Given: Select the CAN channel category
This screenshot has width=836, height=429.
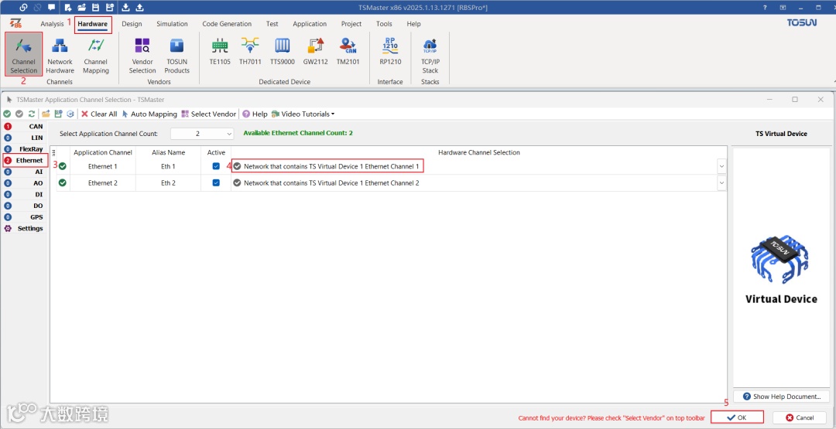Looking at the screenshot, I should [x=23, y=126].
